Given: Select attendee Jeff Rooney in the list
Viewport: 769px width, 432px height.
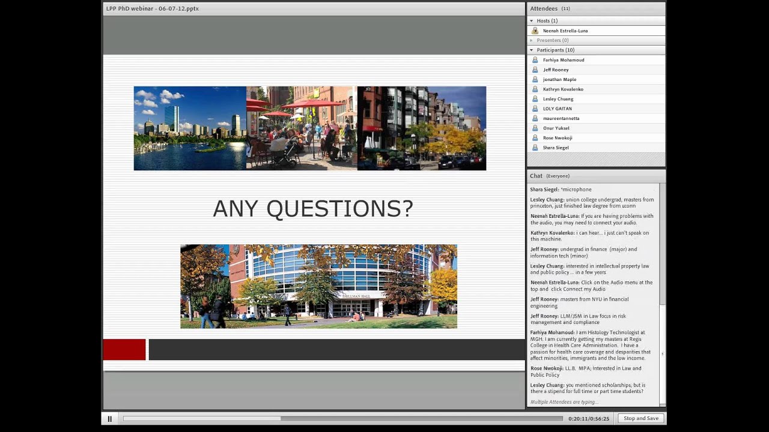Looking at the screenshot, I should pos(596,70).
